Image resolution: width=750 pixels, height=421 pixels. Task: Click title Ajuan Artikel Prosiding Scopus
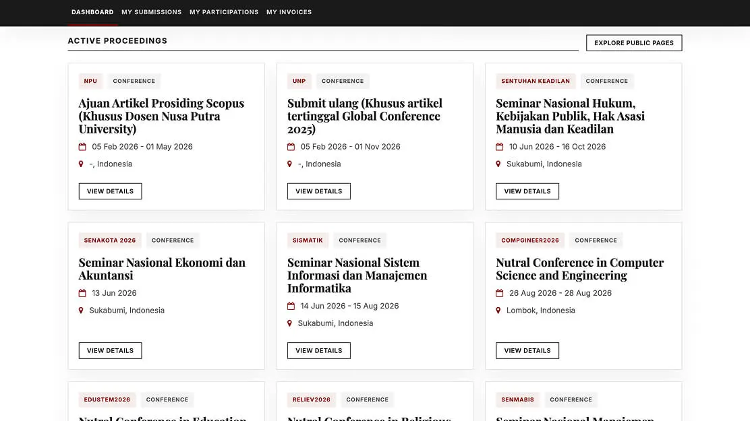pyautogui.click(x=162, y=116)
